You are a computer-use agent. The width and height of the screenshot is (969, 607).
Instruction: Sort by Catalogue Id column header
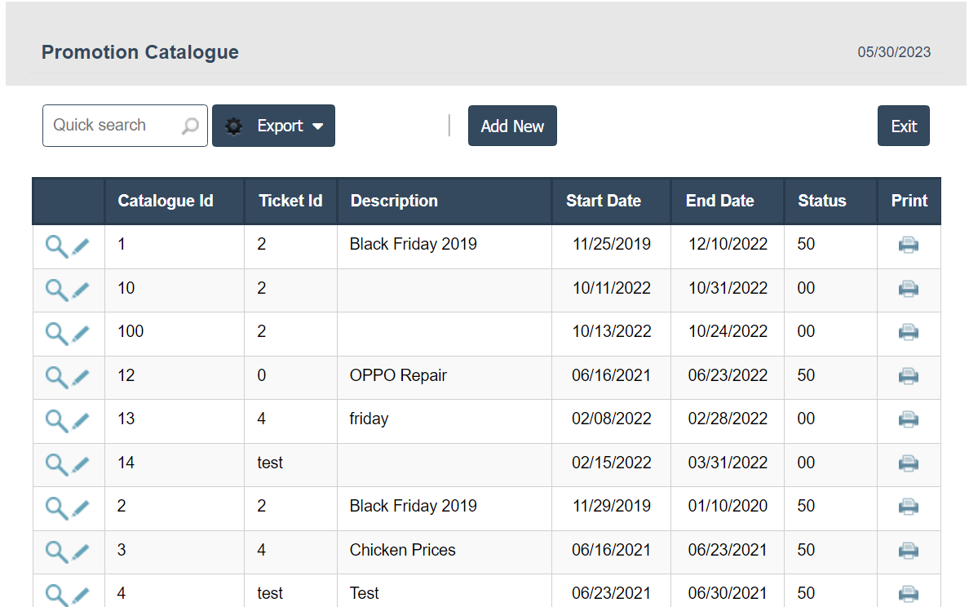click(x=166, y=201)
